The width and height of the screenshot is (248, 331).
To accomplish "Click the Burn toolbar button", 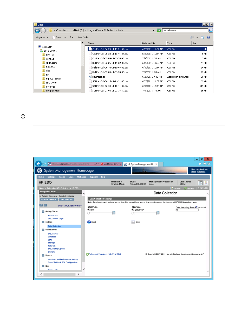I will (72, 38).
